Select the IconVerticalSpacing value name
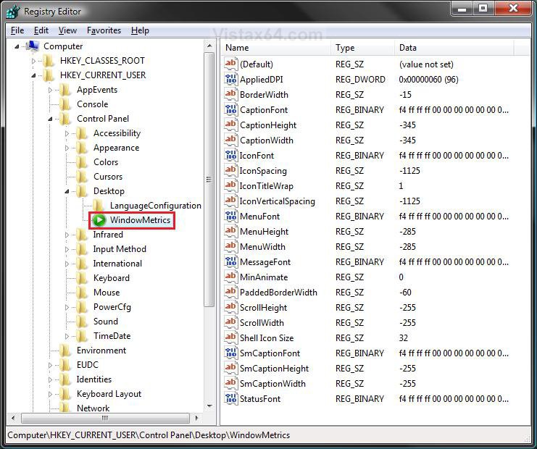This screenshot has height=449, width=537. click(277, 201)
